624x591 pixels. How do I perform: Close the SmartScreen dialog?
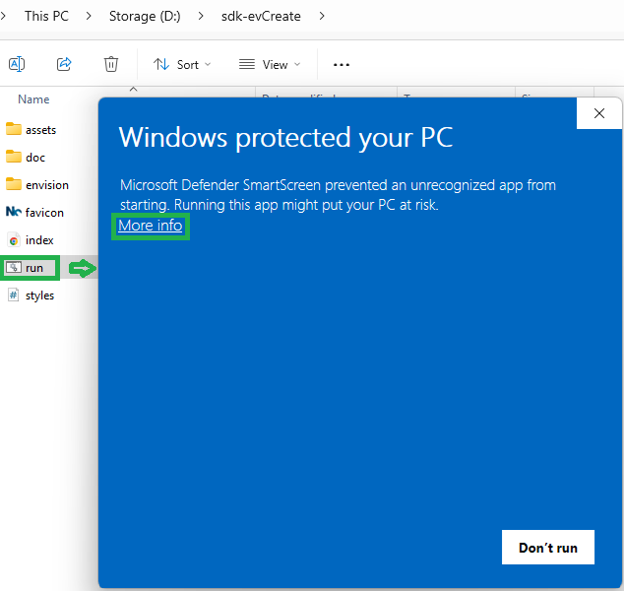coord(598,113)
